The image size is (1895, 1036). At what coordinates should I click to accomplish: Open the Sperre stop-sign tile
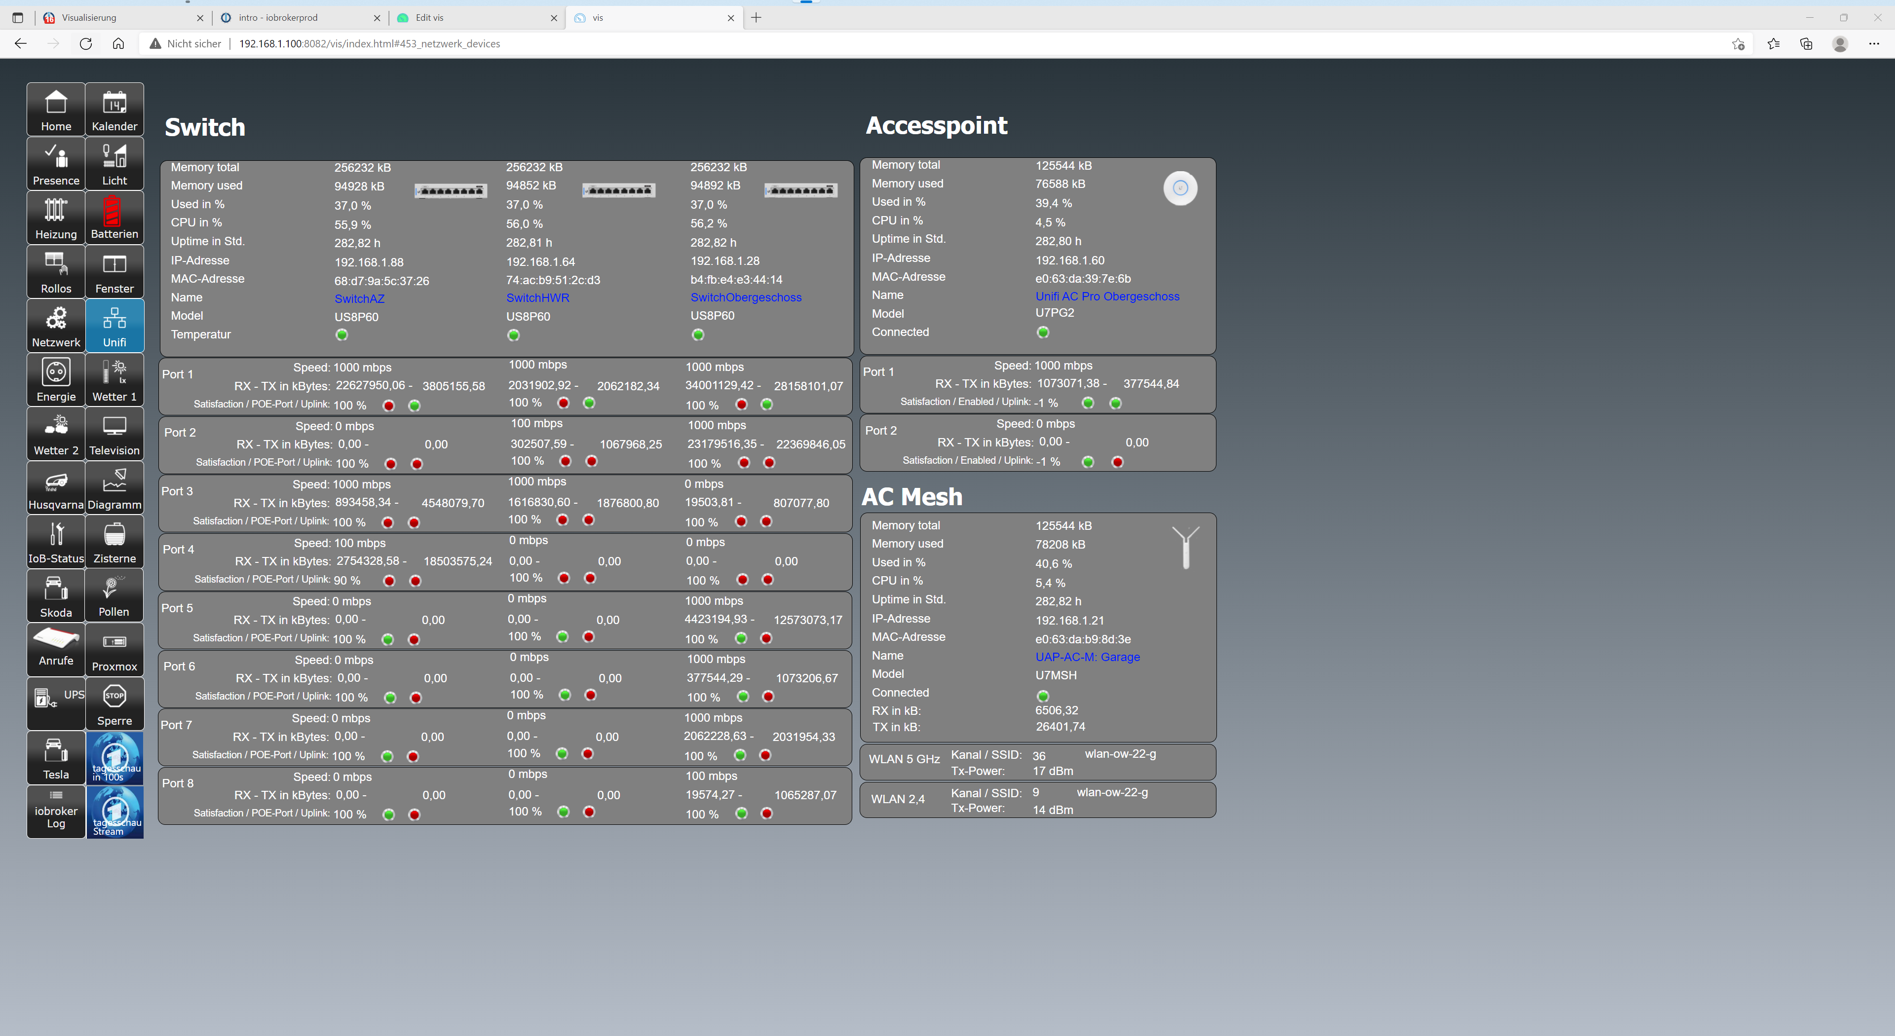pyautogui.click(x=114, y=704)
